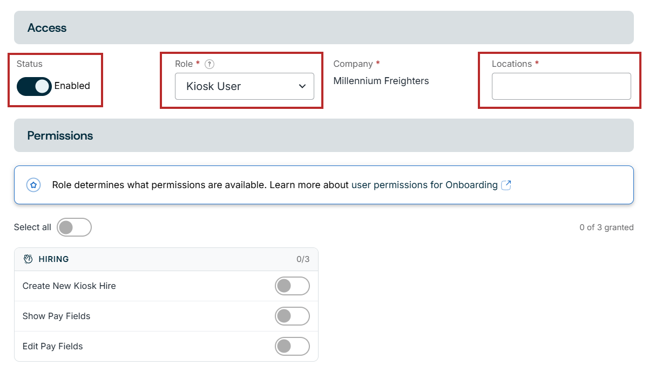This screenshot has height=373, width=649.
Task: Click the 'Edit Pay Fields' label
Action: [x=53, y=347]
